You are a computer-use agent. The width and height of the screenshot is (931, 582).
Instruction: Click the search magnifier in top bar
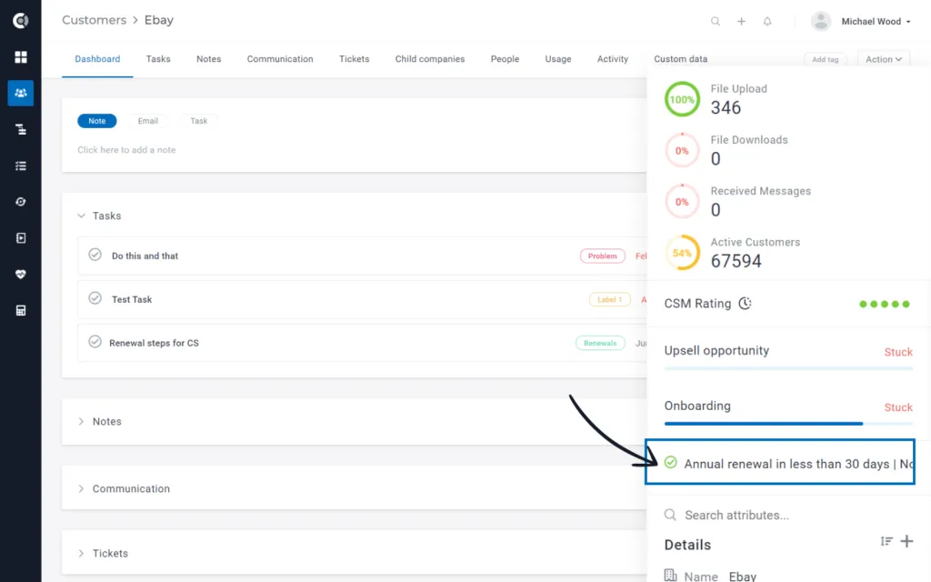[716, 22]
